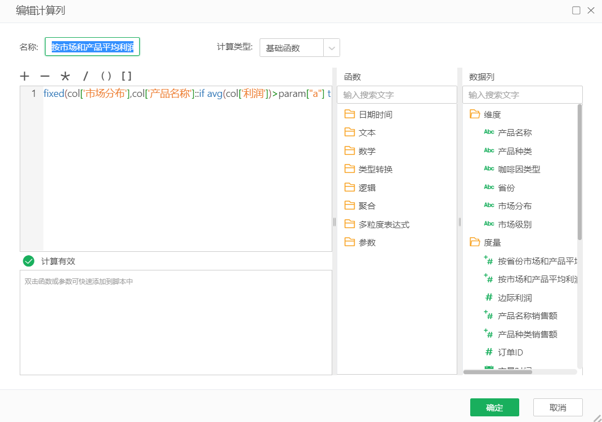The width and height of the screenshot is (602, 422).
Task: Insert the minus operator into the formula
Action: pos(44,76)
